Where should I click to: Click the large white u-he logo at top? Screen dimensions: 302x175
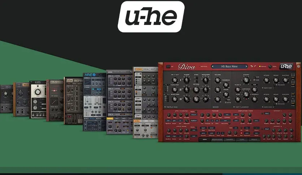(151, 17)
